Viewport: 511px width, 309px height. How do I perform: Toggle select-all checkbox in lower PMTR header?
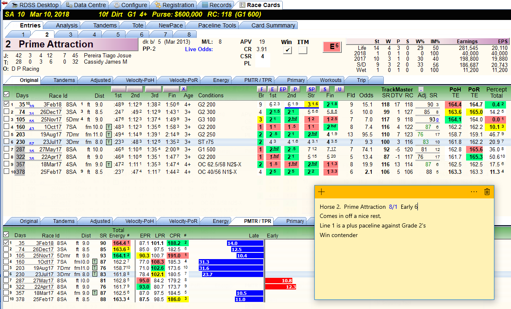click(6, 235)
